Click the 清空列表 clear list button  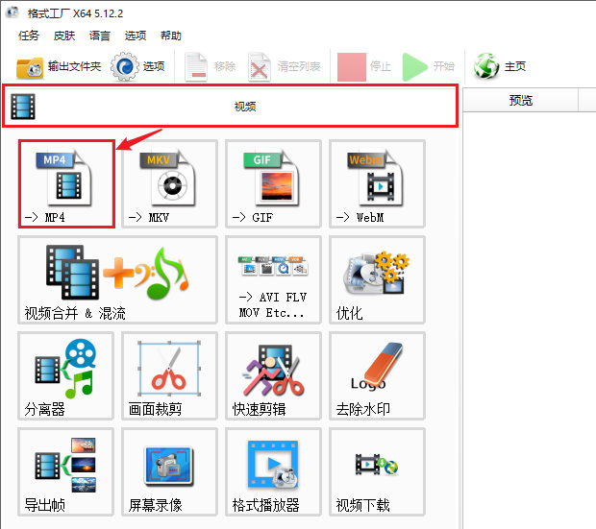pyautogui.click(x=285, y=67)
